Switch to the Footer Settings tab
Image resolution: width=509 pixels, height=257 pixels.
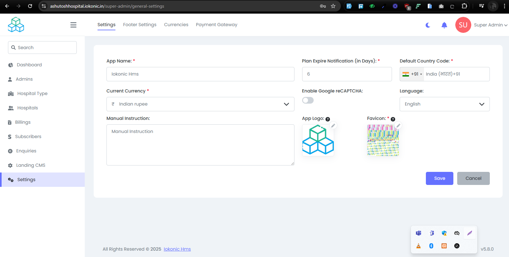coord(140,25)
